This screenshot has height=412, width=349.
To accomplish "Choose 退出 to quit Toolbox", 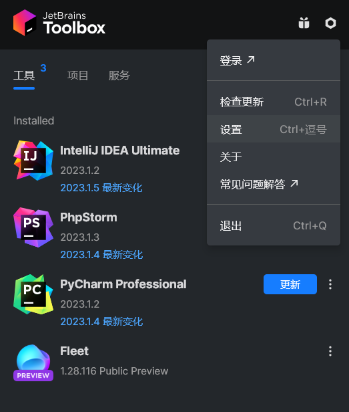I will 274,225.
